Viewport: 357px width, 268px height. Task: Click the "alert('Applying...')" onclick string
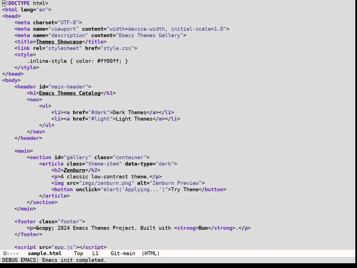pyautogui.click(x=134, y=190)
